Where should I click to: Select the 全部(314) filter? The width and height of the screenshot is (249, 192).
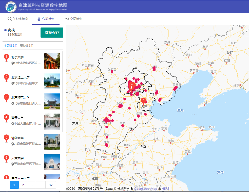pyautogui.click(x=10, y=46)
